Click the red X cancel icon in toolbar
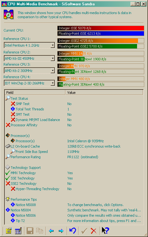This screenshot has width=148, height=237. click(94, 231)
